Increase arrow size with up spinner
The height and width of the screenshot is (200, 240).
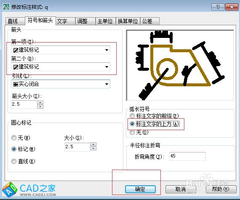click(x=40, y=102)
